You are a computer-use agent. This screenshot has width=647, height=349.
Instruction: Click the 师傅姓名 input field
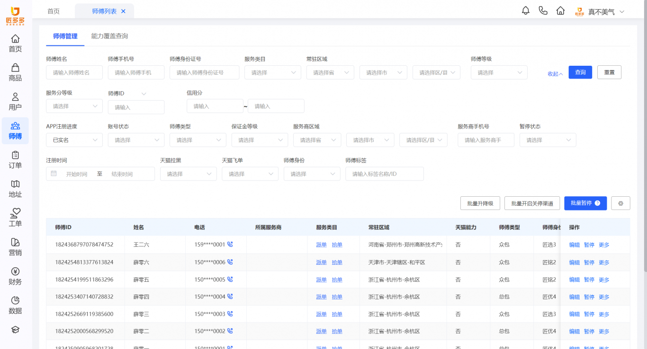(74, 72)
